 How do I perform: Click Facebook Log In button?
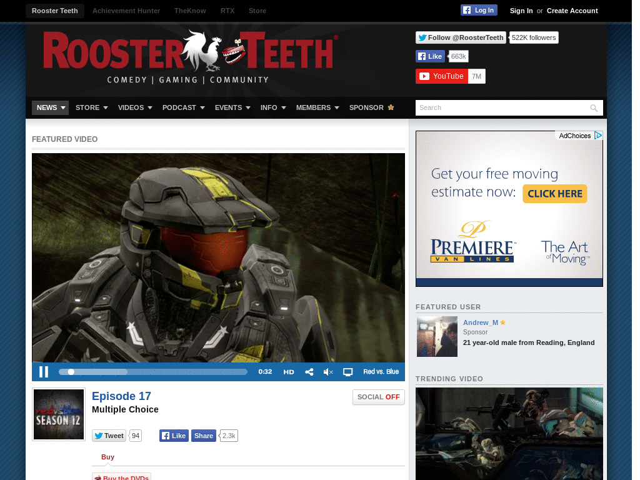pyautogui.click(x=479, y=10)
